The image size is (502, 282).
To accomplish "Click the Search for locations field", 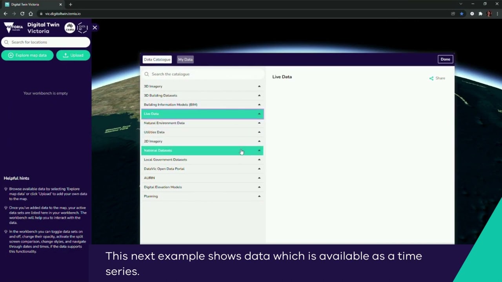I will (x=45, y=42).
